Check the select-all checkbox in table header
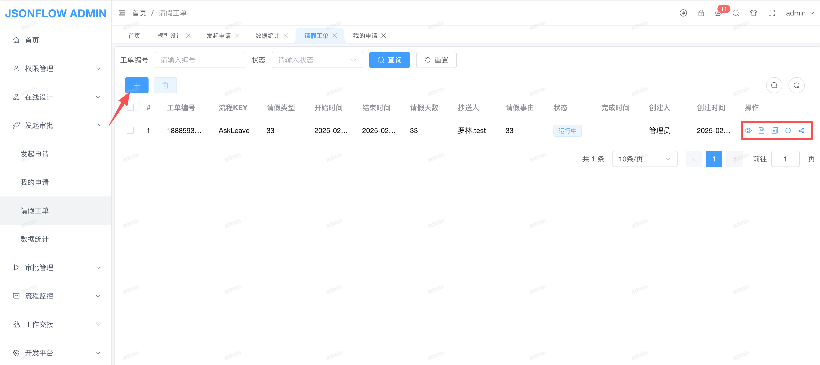Screen dimensions: 820x365 [x=130, y=108]
